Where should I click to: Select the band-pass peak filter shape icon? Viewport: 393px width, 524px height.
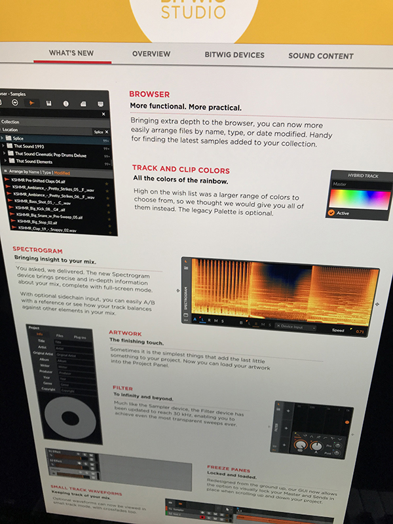pyautogui.click(x=312, y=436)
